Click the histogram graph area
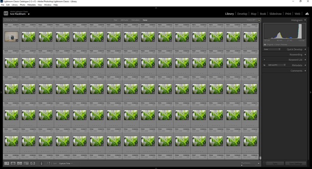 coord(284,31)
